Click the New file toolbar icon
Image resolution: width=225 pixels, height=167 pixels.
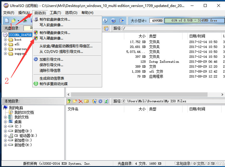point(7,21)
